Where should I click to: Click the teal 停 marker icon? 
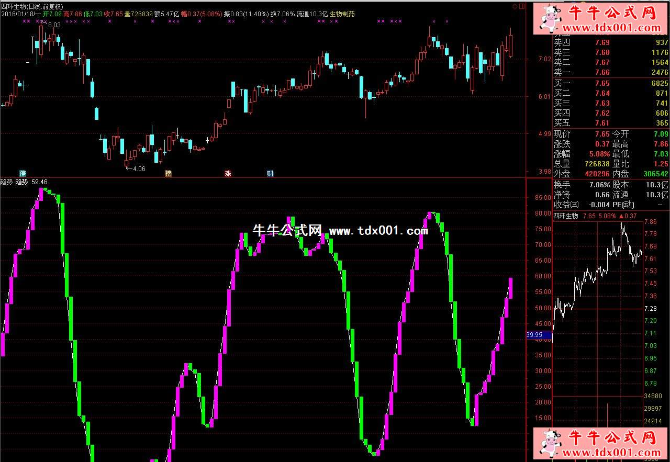23,173
